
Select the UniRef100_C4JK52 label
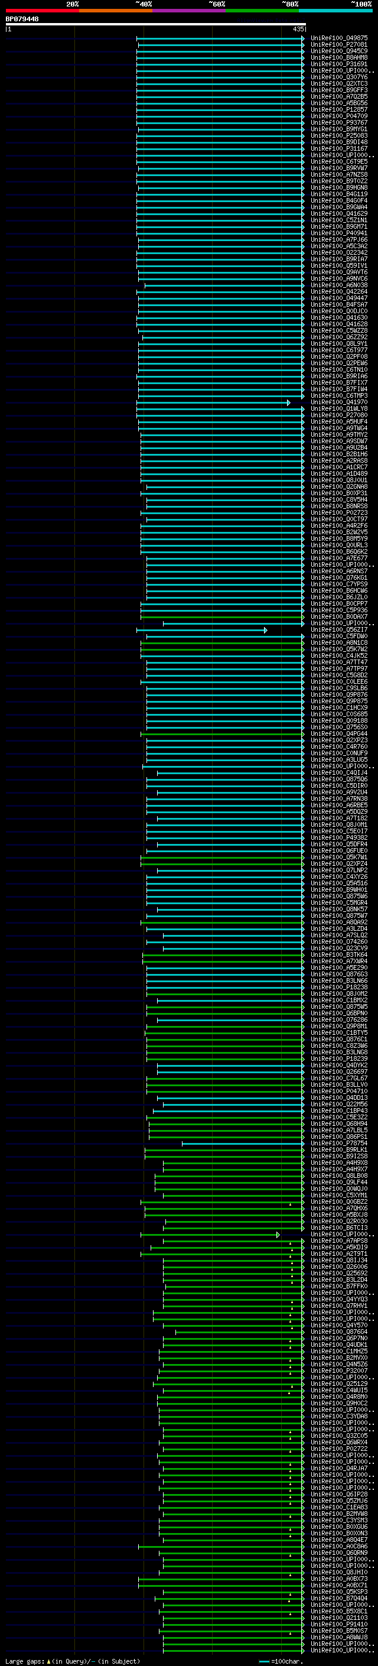(x=339, y=656)
